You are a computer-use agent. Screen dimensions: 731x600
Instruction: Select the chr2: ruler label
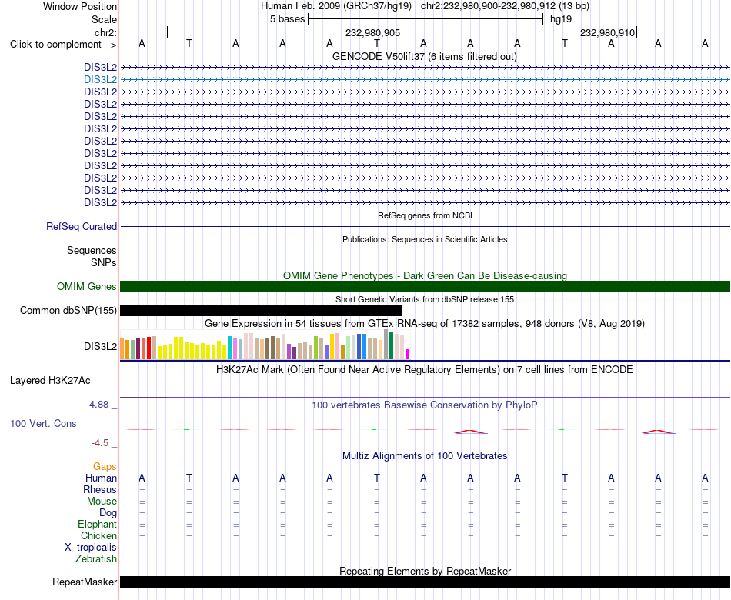[105, 32]
